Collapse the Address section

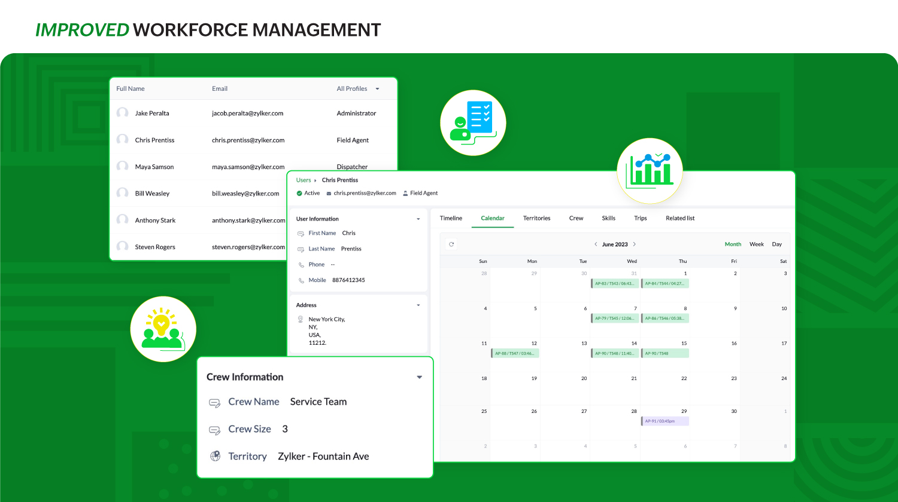tap(418, 305)
